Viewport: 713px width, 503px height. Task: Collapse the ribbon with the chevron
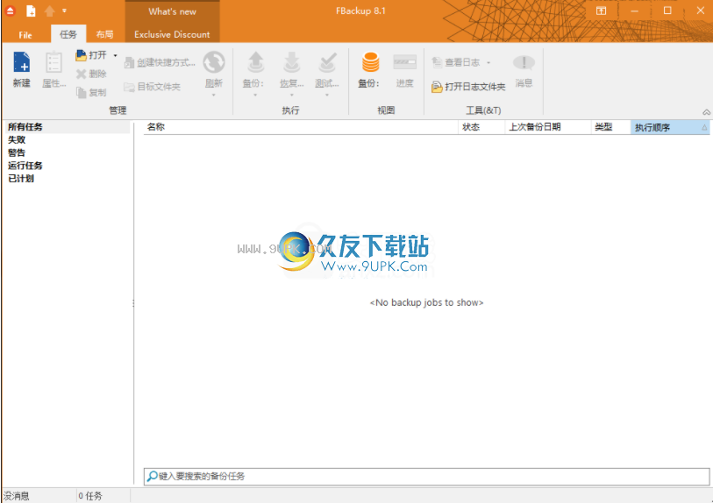pos(706,112)
